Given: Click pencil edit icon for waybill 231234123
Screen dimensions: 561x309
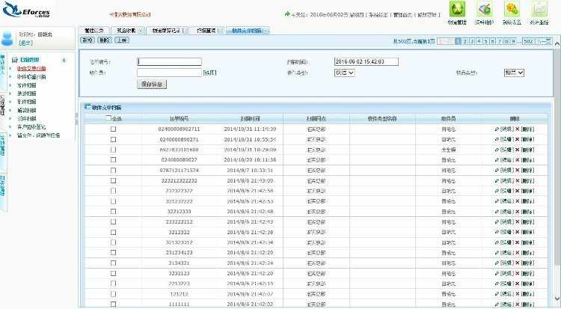Looking at the screenshot, I should pos(496,252).
